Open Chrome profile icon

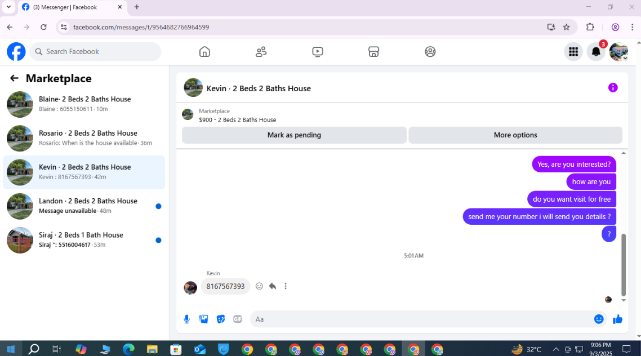click(615, 27)
